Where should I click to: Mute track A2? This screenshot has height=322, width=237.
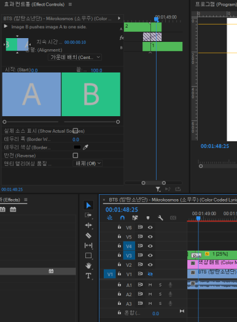tap(150, 294)
